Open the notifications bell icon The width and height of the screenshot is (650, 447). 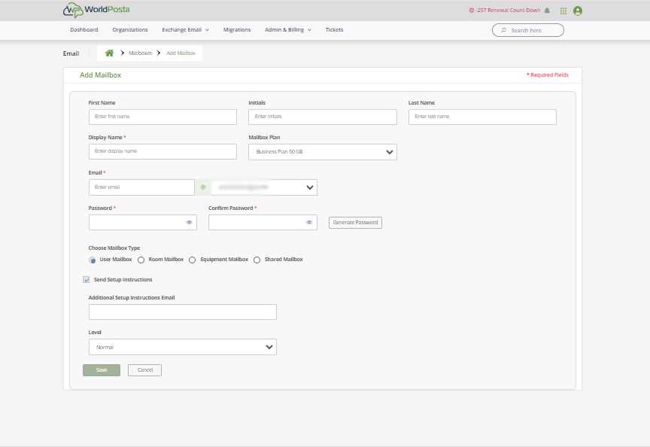pyautogui.click(x=547, y=11)
